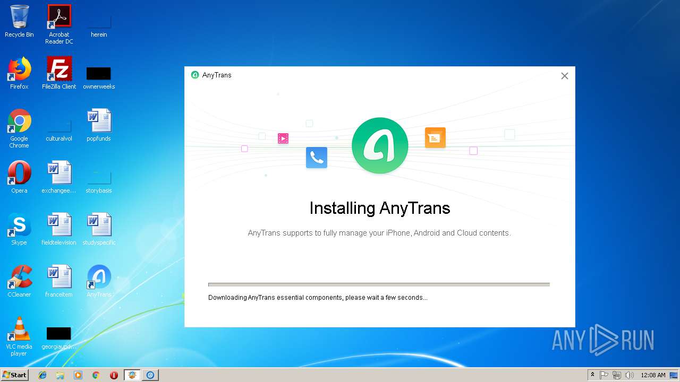Click the 12:08 AM system clock
The height and width of the screenshot is (382, 680).
click(653, 375)
